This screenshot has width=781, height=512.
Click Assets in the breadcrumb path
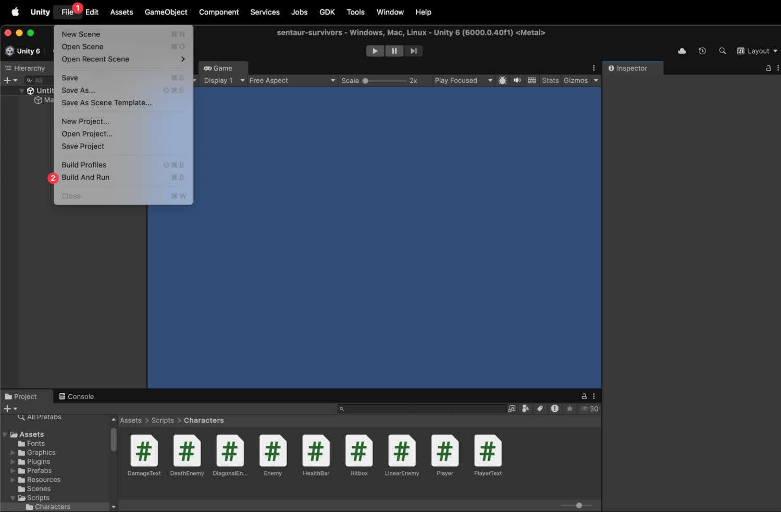[x=130, y=420]
